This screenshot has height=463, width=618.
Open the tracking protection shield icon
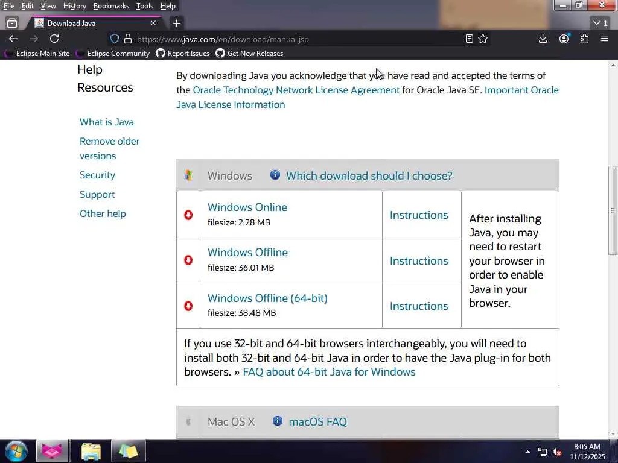click(114, 39)
